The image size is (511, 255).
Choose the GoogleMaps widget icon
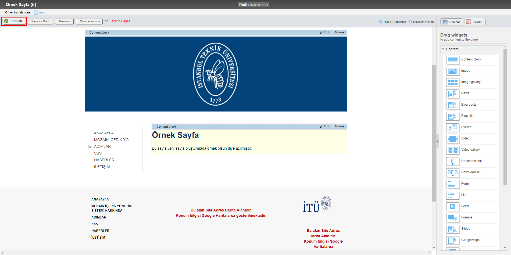tap(453, 240)
